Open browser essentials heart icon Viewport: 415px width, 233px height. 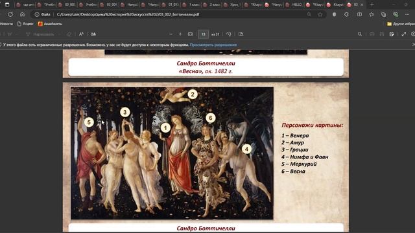tap(396, 14)
